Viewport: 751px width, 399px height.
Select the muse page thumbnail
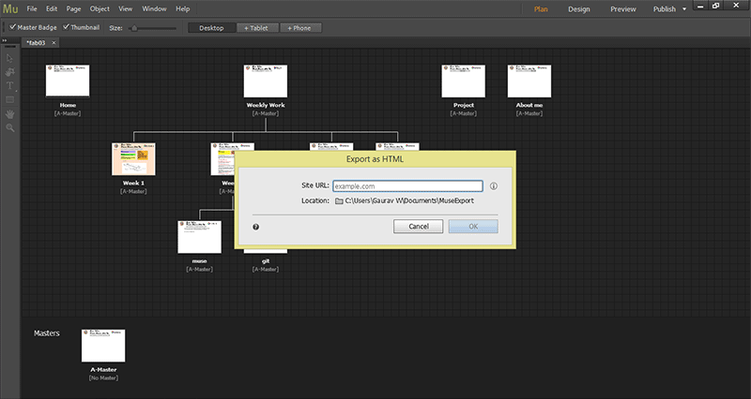tap(199, 237)
